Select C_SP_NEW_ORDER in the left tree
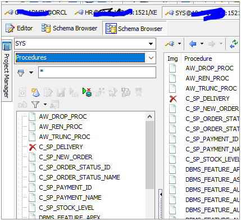Viewport: 241px width, 220px height. 66,157
